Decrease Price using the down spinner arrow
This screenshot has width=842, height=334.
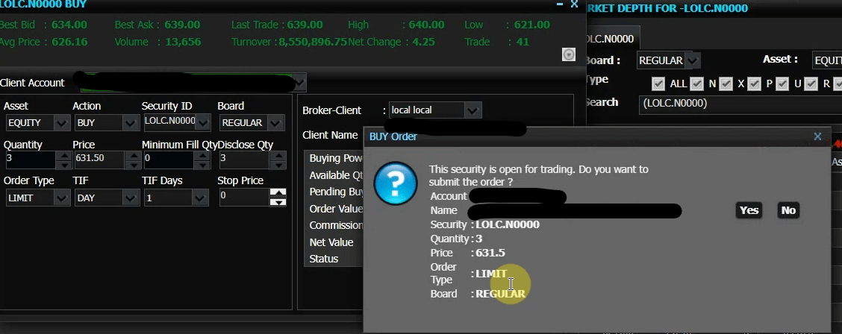(x=133, y=165)
